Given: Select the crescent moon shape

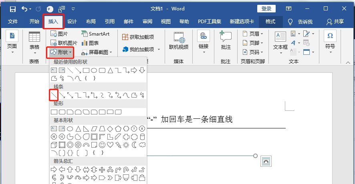Looking at the screenshot, I should point(134,145).
